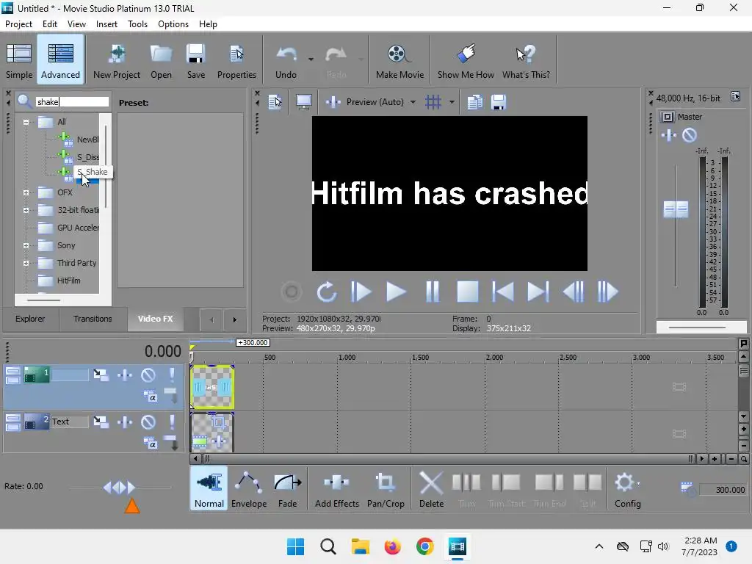
Task: Open Add Effects
Action: click(x=336, y=488)
